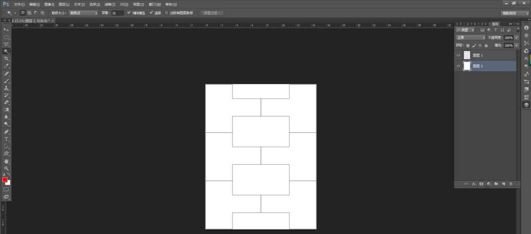Open the Info panel icon in right dock
The width and height of the screenshot is (531, 234).
tap(526, 28)
